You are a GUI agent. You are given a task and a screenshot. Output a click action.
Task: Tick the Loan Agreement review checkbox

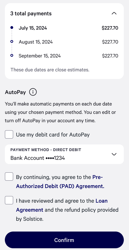pos(9,200)
